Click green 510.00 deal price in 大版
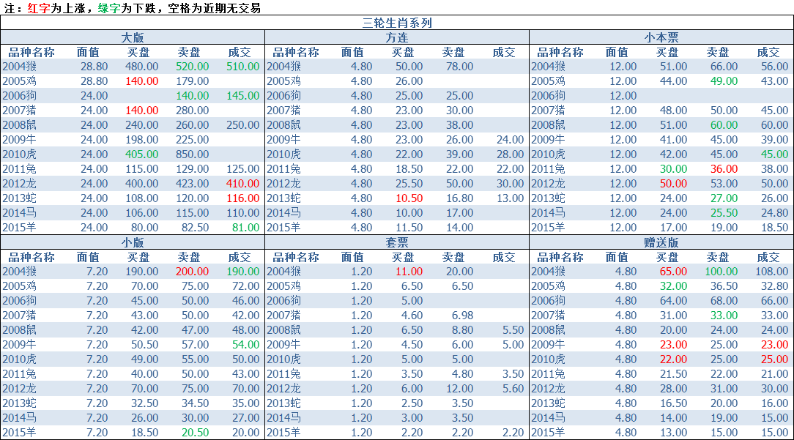 click(243, 67)
